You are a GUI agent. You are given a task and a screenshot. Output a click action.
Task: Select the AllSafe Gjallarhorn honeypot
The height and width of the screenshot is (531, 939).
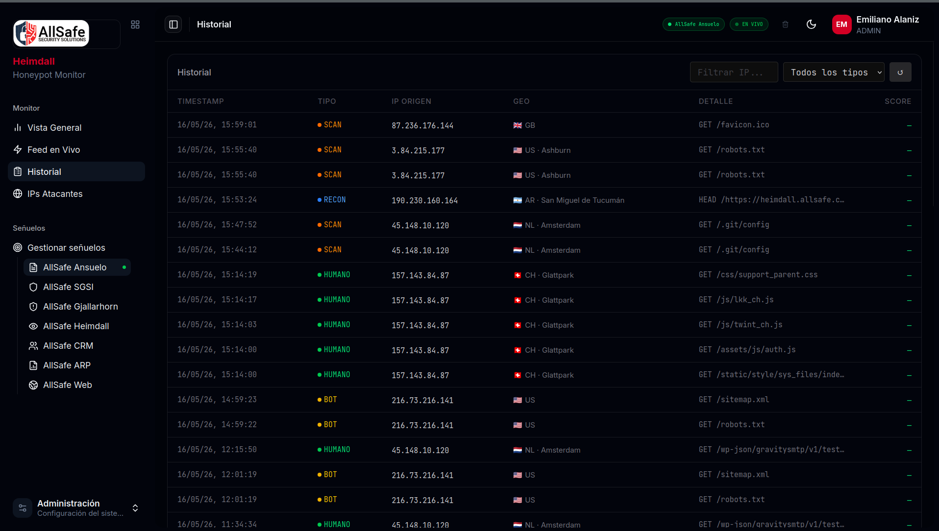click(x=77, y=307)
